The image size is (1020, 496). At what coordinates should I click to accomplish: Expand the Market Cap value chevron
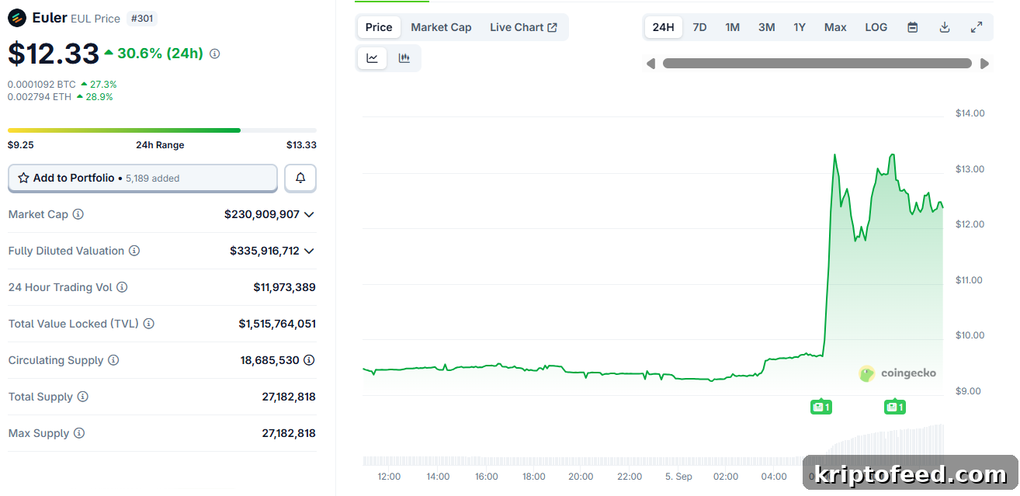coord(309,214)
